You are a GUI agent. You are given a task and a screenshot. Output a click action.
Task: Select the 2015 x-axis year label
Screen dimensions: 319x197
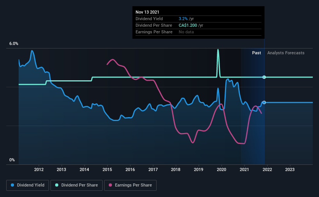coord(107,169)
